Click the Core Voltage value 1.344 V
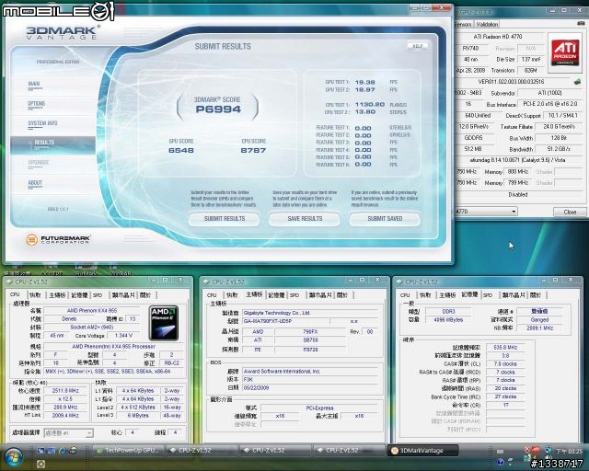 point(123,335)
